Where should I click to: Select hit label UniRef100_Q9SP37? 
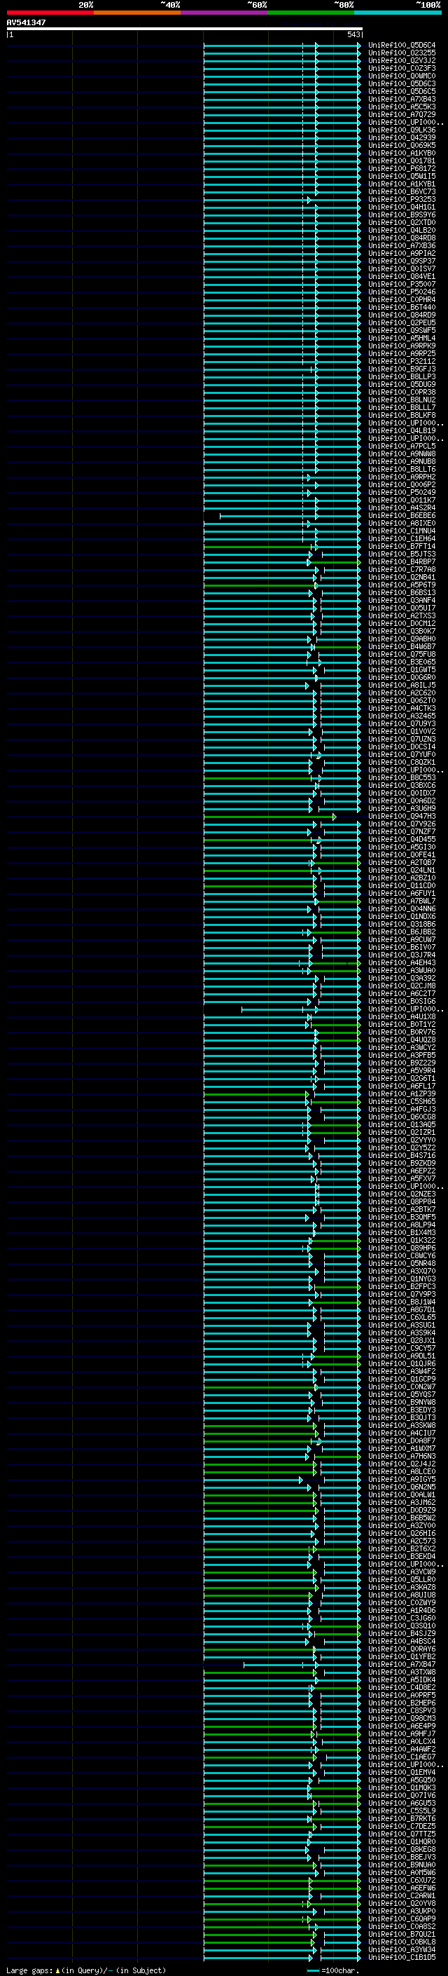pos(402,261)
